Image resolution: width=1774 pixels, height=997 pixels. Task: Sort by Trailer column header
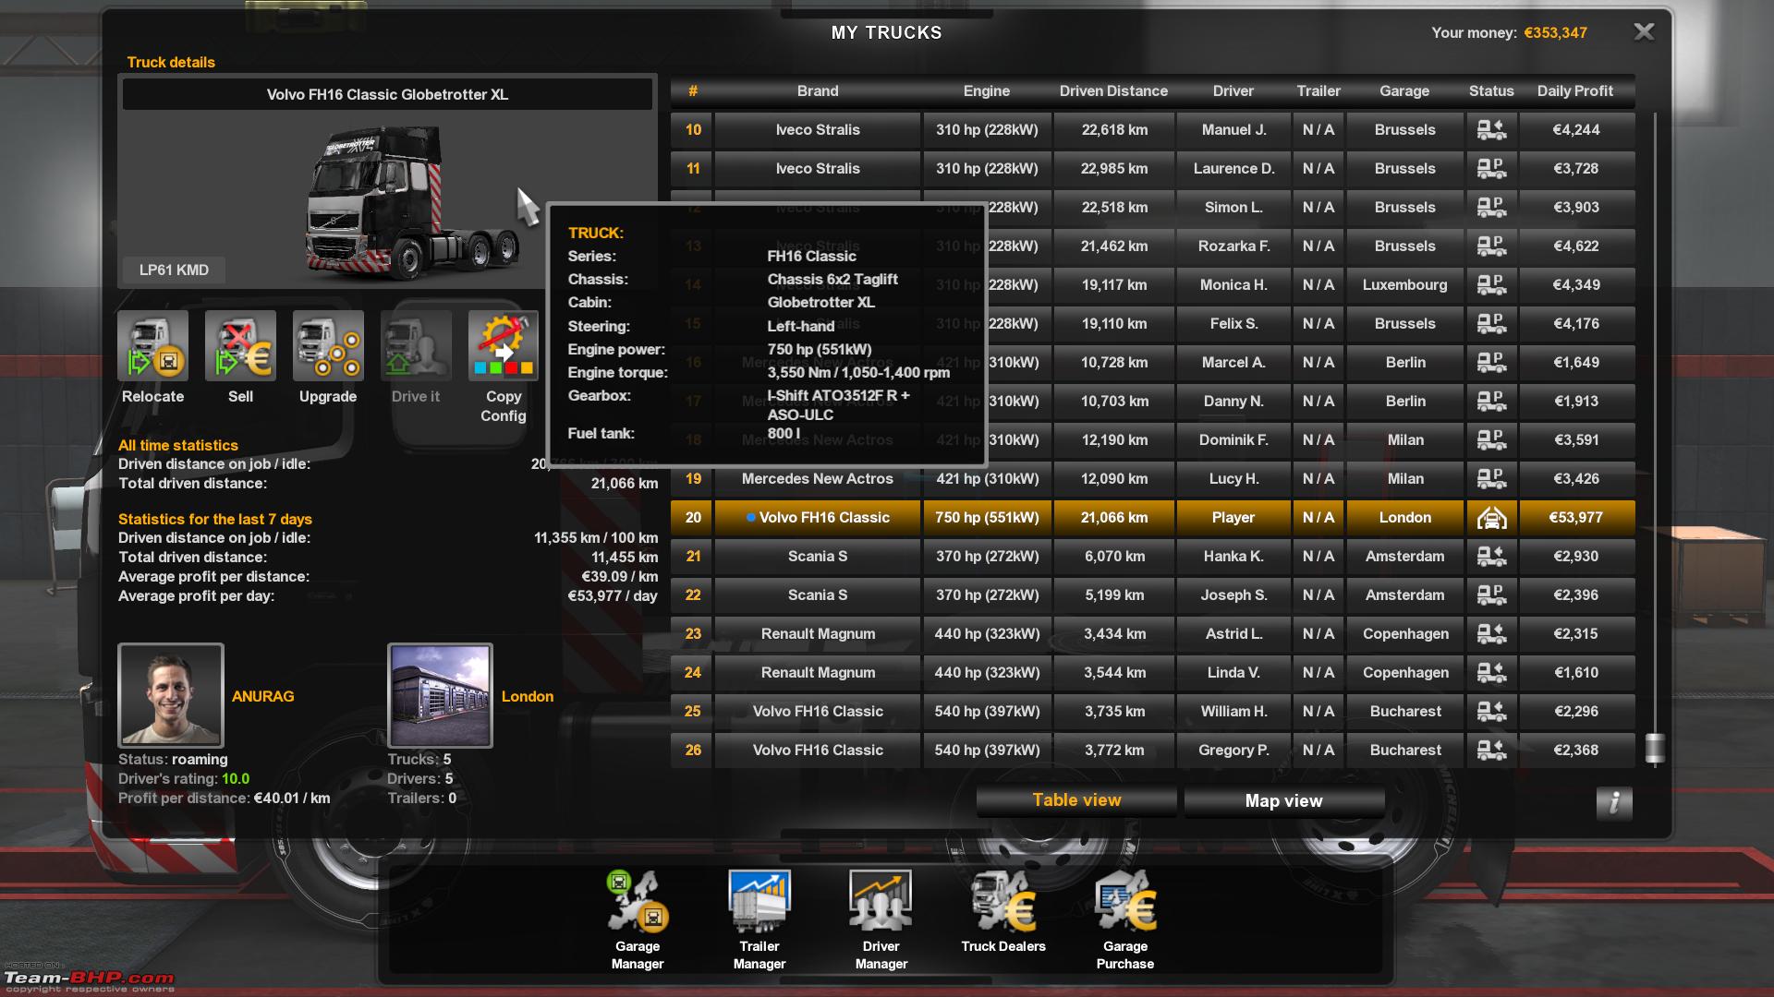coord(1318,91)
